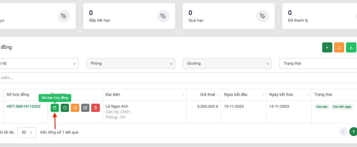The height and width of the screenshot is (147, 357).
Task: Delete contract with the red trash icon
Action: point(96,108)
